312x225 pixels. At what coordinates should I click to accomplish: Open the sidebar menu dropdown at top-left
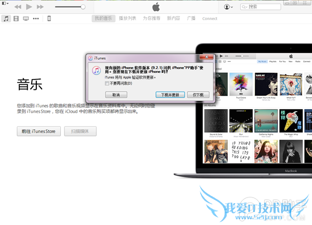(x=5, y=4)
